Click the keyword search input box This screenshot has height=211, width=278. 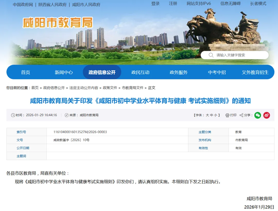(x=237, y=55)
